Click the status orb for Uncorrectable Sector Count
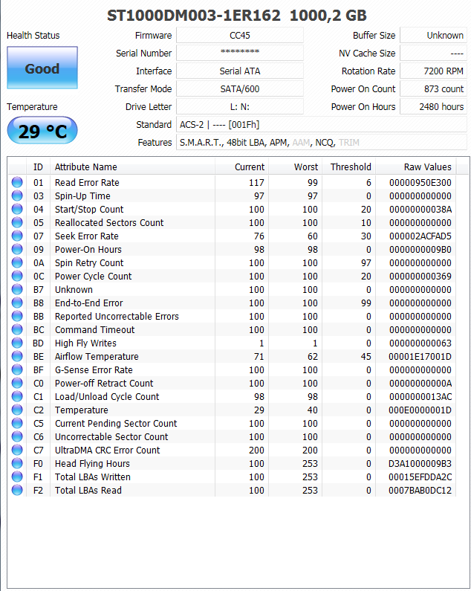471x591 pixels. (x=17, y=436)
